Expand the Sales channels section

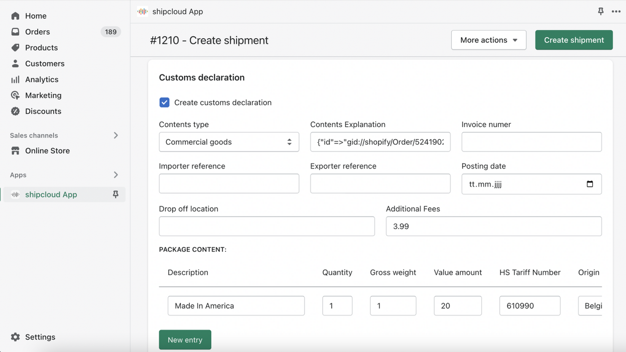pyautogui.click(x=116, y=135)
